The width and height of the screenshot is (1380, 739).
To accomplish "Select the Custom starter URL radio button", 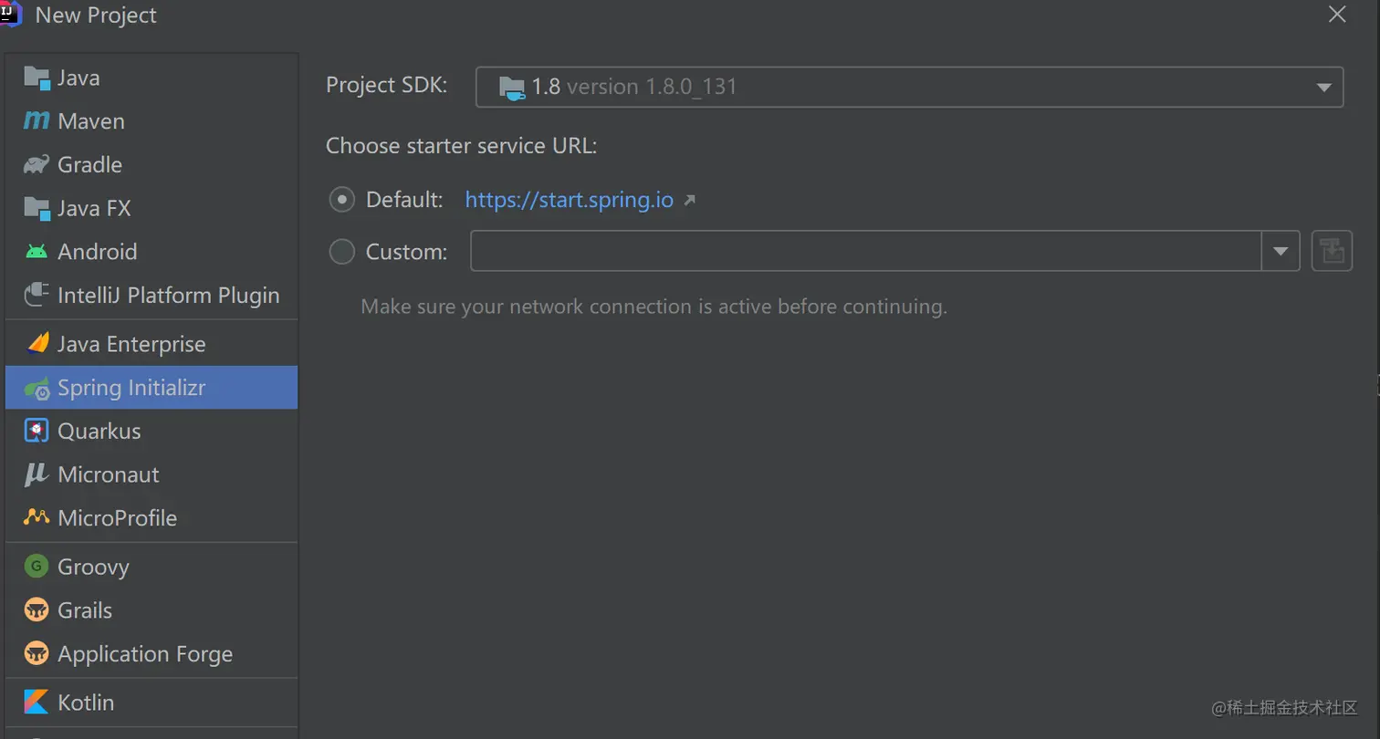I will pyautogui.click(x=342, y=252).
